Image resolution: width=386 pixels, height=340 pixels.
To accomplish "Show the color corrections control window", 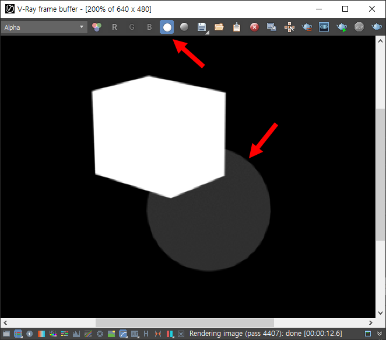I will [x=6, y=334].
